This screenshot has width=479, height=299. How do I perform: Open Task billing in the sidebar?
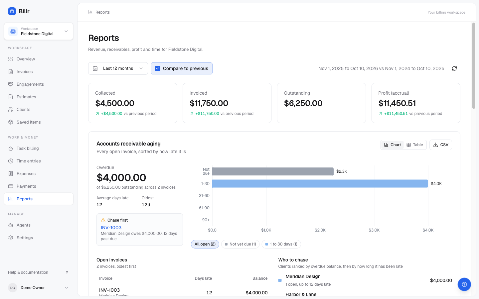pyautogui.click(x=39, y=149)
